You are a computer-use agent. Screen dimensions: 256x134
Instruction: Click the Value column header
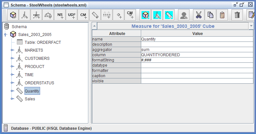point(197,33)
